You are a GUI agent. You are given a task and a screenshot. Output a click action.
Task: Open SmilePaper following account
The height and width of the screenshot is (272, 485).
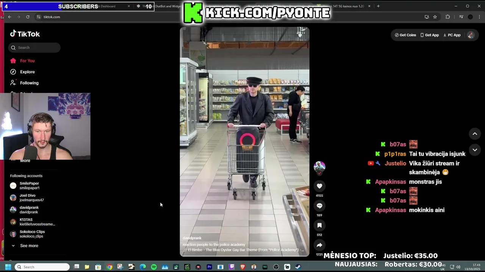[x=30, y=185]
